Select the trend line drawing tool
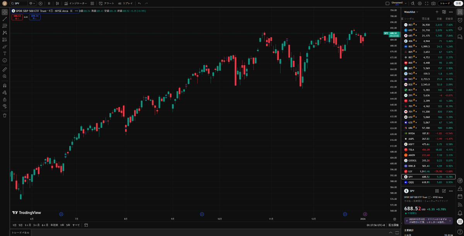 point(5,19)
